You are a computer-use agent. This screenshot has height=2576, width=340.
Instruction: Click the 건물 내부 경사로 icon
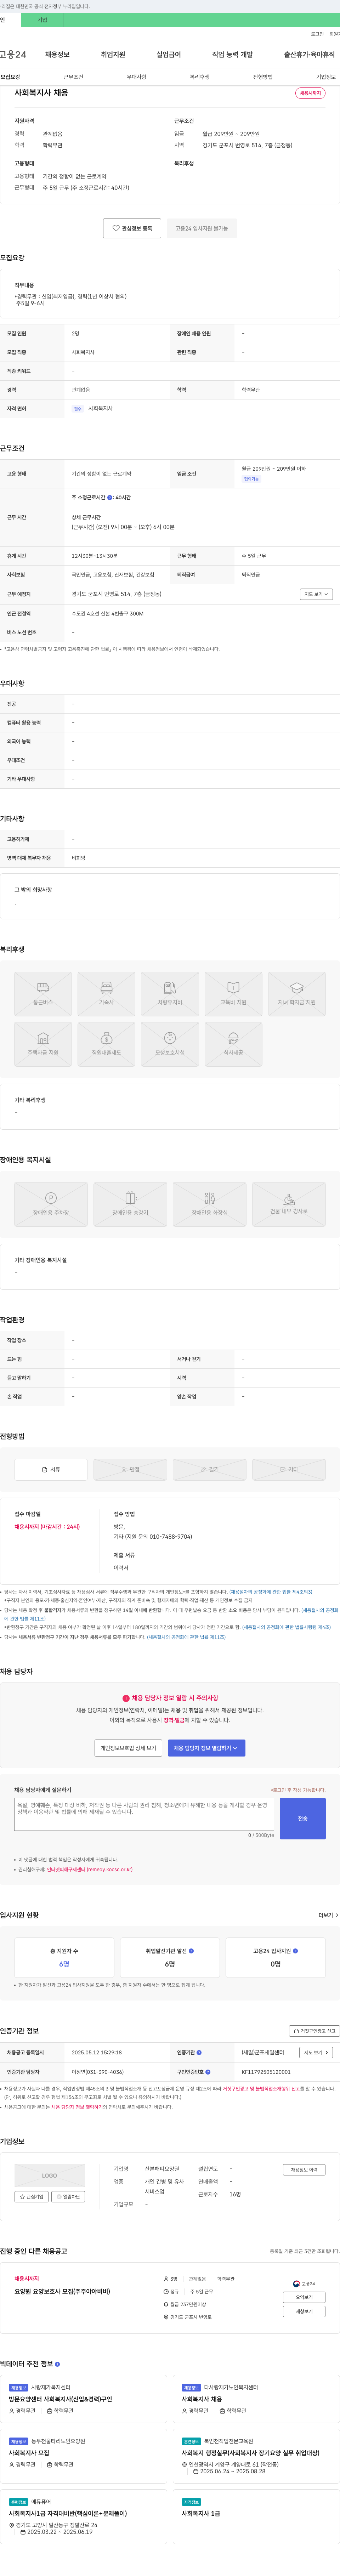289,1204
